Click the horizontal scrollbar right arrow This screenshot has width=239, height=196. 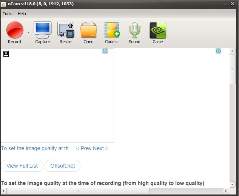click(226, 191)
